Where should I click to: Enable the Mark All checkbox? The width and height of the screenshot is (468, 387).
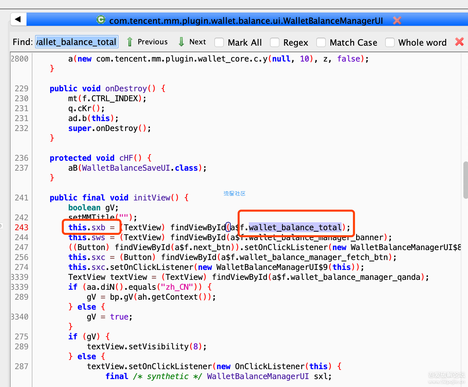pos(219,42)
